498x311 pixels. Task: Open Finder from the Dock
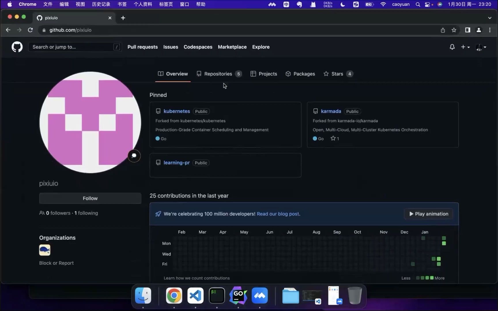pos(143,295)
